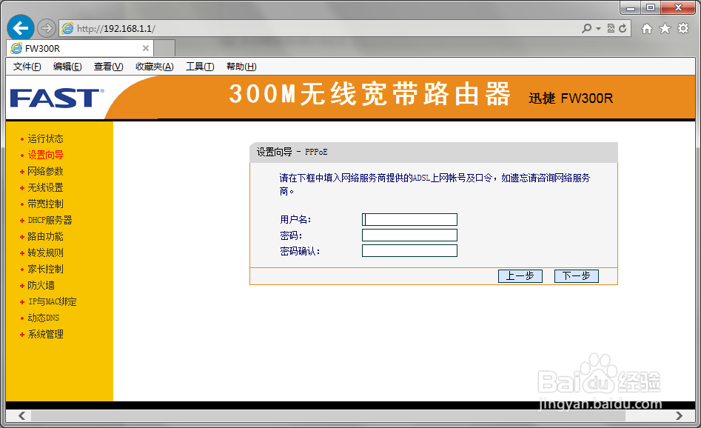Open a new blank tab

coord(164,48)
